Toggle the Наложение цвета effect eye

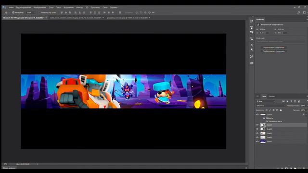pyautogui.click(x=267, y=121)
